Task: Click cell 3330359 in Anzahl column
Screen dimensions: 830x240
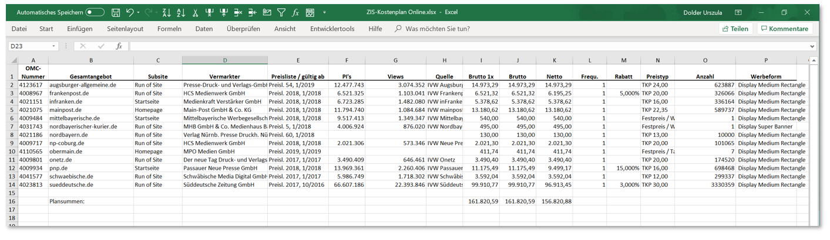Action: [x=705, y=185]
